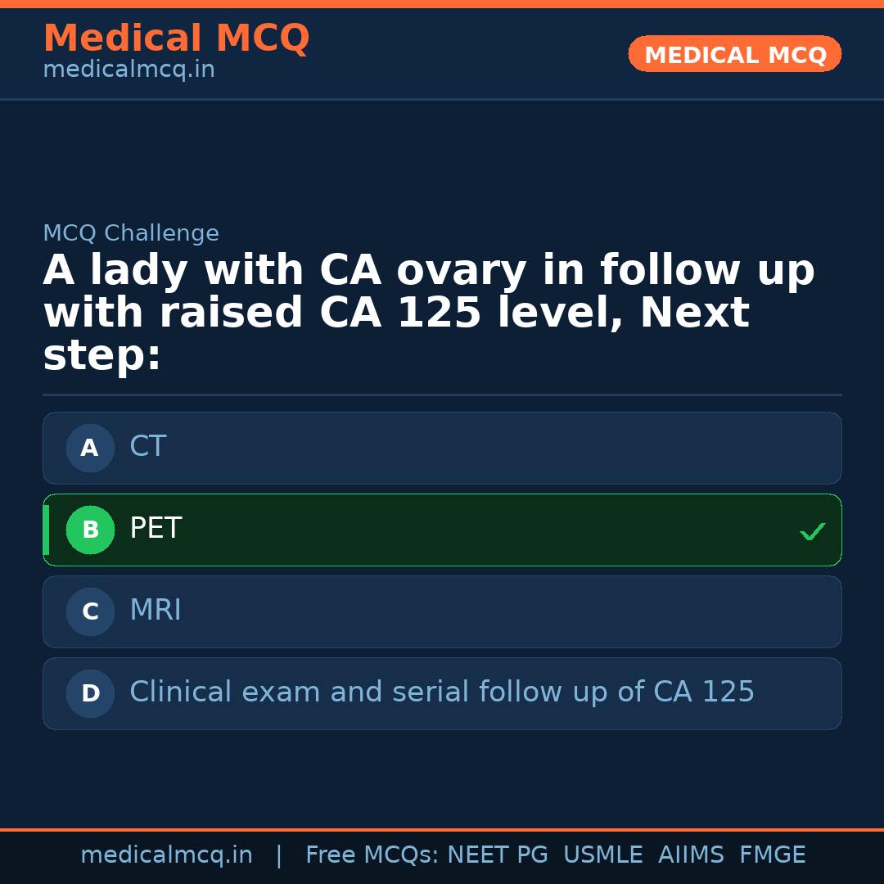This screenshot has height=884, width=884.
Task: Click the orange MEDICAL MCQ badge
Action: 734,54
